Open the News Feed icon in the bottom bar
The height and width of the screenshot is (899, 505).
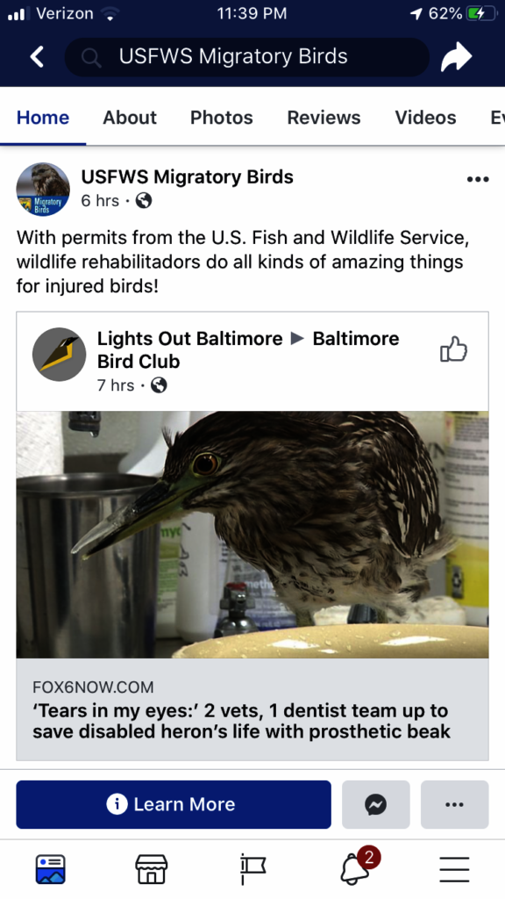pos(50,869)
